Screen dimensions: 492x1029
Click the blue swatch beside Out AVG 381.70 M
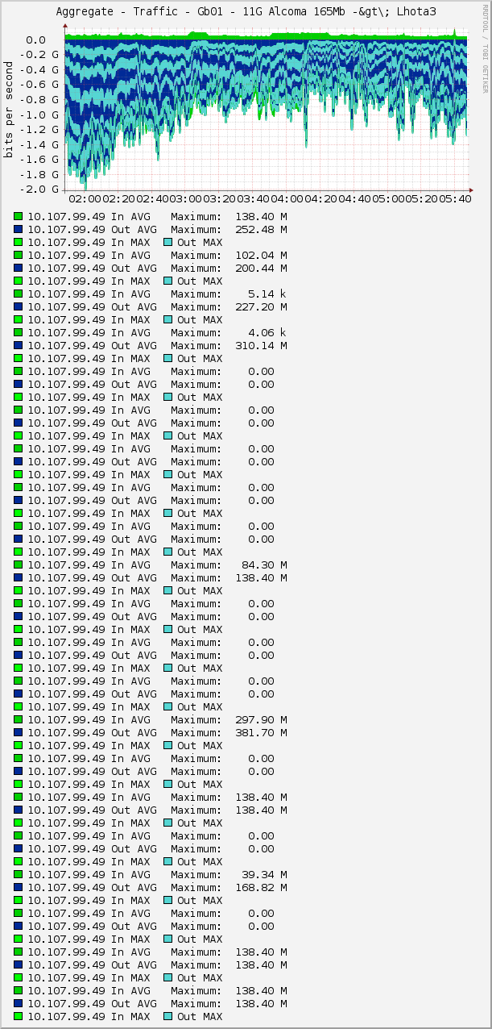pyautogui.click(x=19, y=733)
